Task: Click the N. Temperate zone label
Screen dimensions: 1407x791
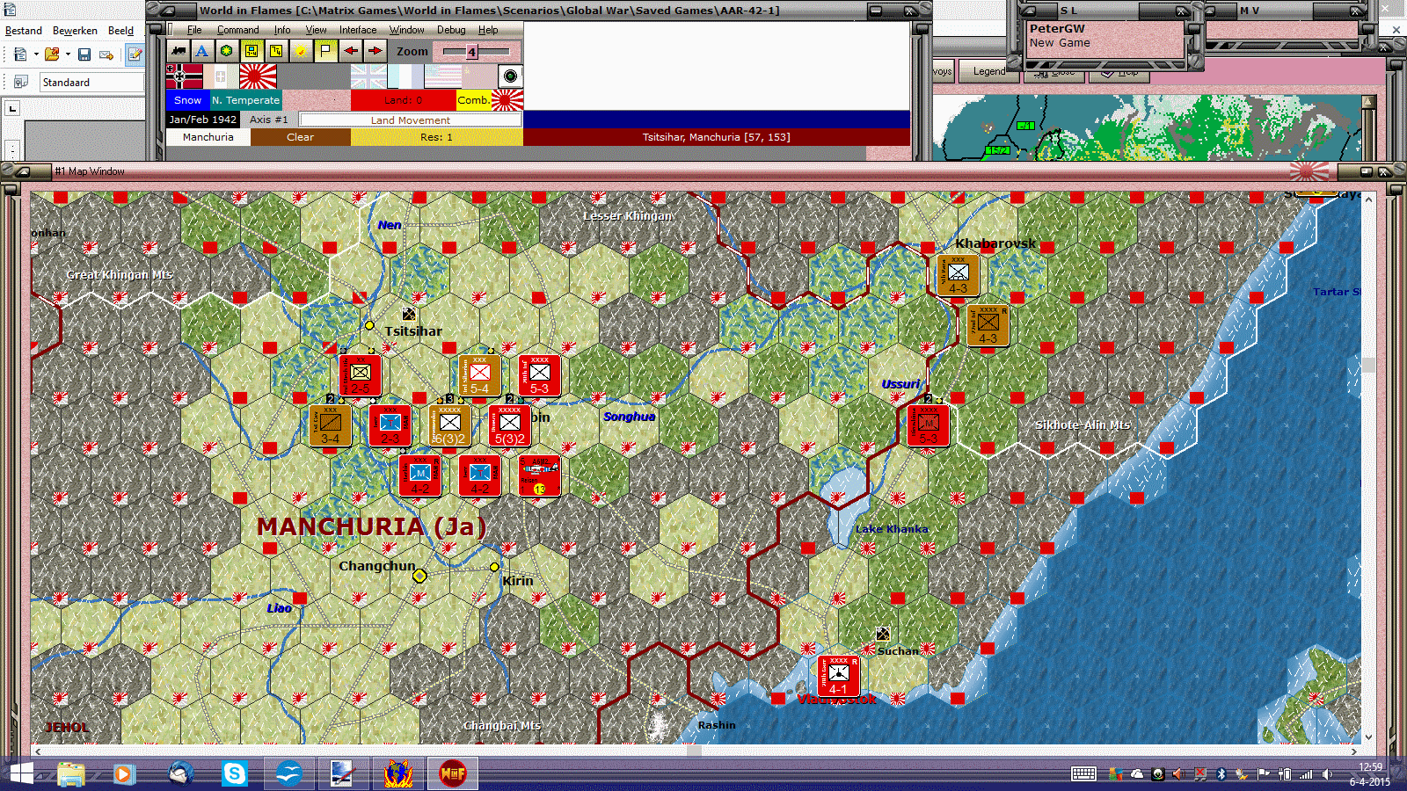Action: [x=245, y=100]
